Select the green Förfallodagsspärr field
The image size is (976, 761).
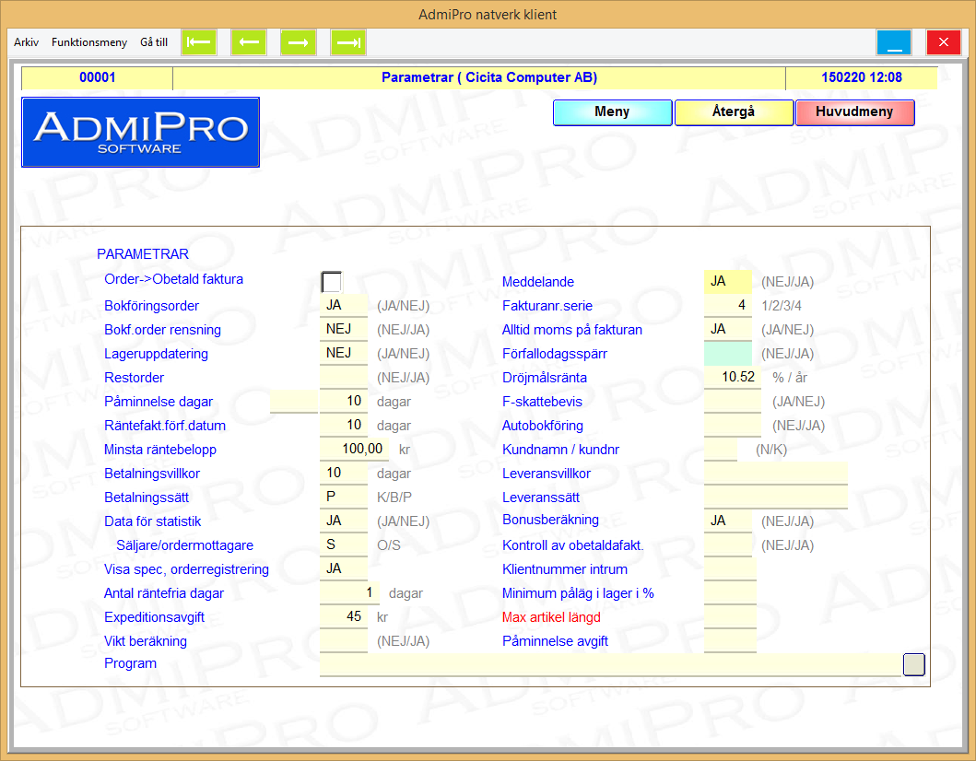[728, 354]
